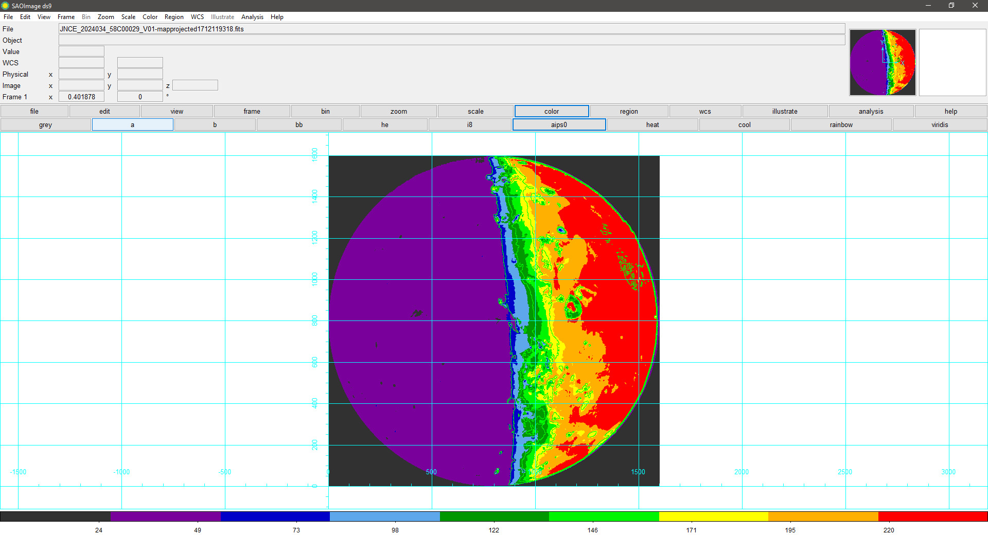Click the magnifier preview panel
This screenshot has height=535, width=988.
tap(952, 62)
